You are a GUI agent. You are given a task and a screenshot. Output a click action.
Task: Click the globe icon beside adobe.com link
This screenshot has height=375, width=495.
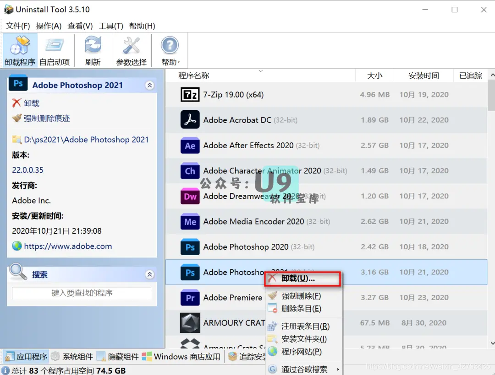(17, 246)
